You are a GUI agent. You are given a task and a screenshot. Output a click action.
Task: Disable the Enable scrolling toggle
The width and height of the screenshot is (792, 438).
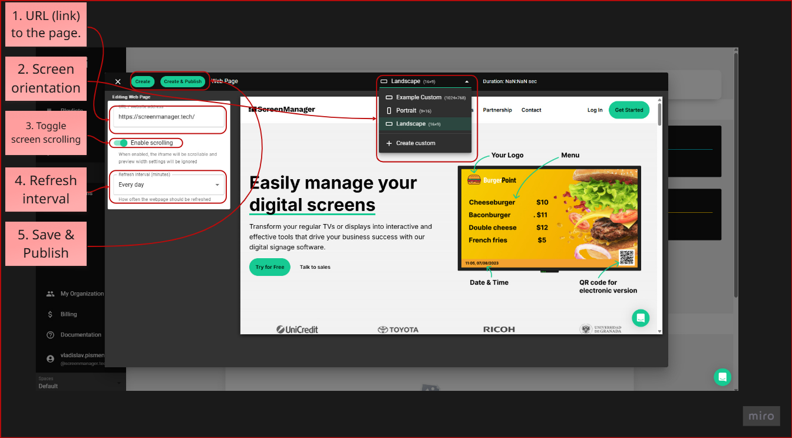tap(121, 143)
